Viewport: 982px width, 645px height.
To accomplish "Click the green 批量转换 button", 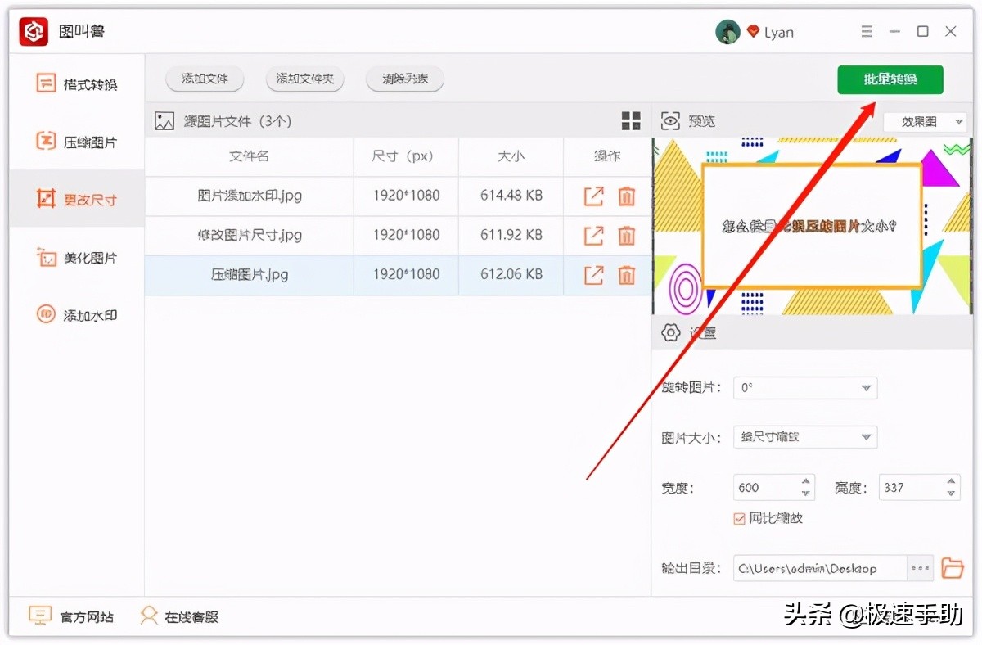I will (x=890, y=79).
